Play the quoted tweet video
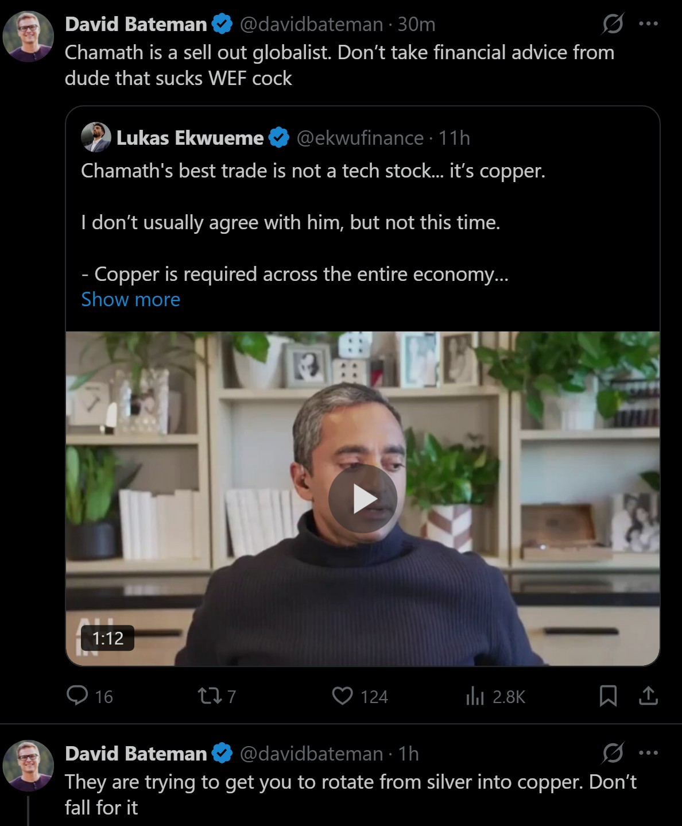The image size is (682, 826). click(x=362, y=499)
